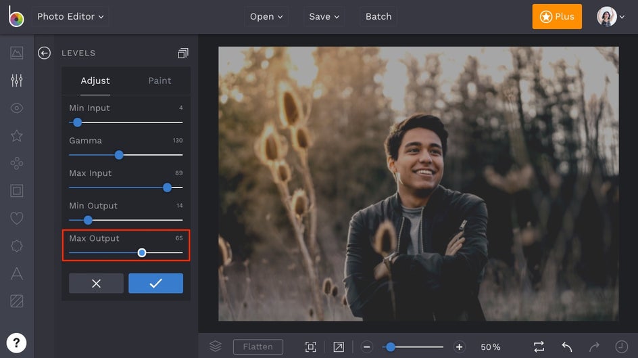Image resolution: width=638 pixels, height=358 pixels.
Task: Click the Max Output slider handle
Action: tap(142, 252)
